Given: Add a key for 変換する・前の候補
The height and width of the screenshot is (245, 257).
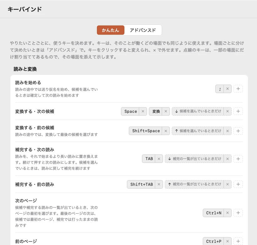Looking at the screenshot, I should click(x=238, y=131).
